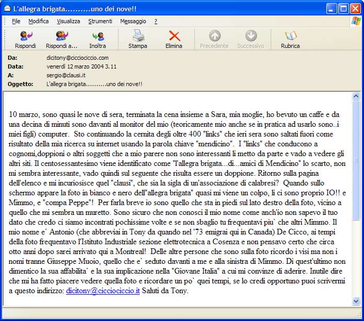The width and height of the screenshot is (364, 321).
Task: Click the scroll up arrow of message pane
Action: (356, 96)
